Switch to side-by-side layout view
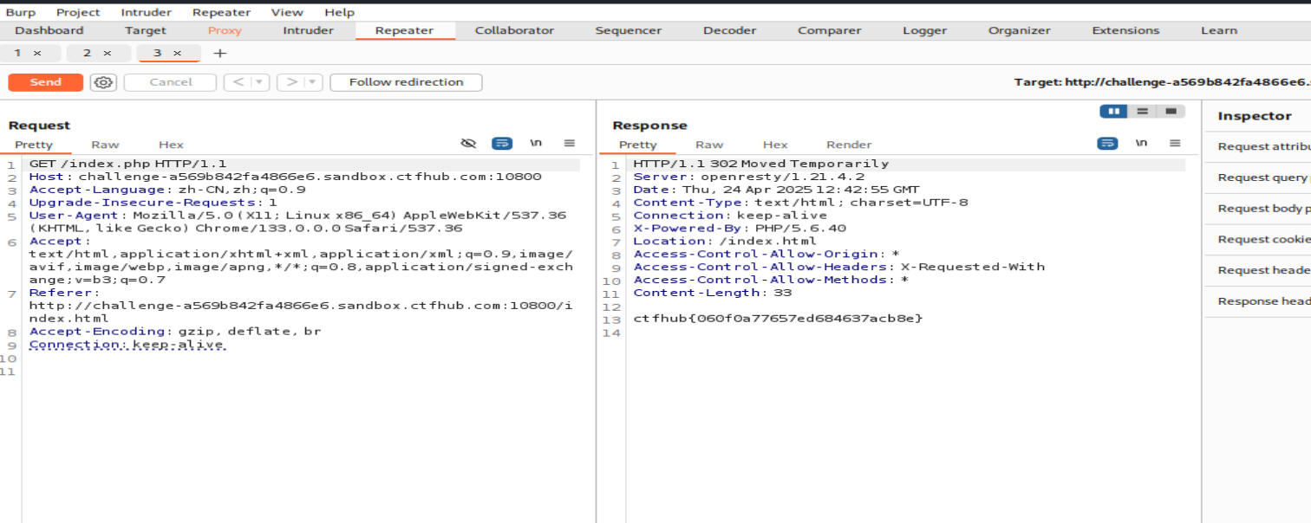1311x523 pixels. coord(1112,112)
